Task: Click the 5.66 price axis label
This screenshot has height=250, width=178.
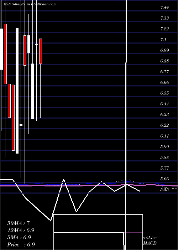Action: [x=164, y=179]
